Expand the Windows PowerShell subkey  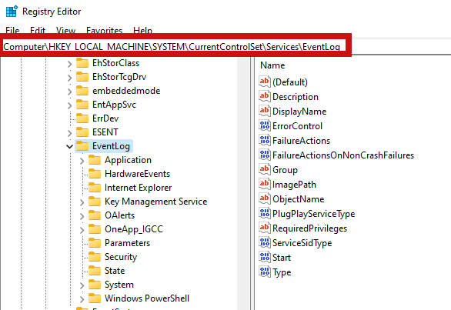[82, 299]
